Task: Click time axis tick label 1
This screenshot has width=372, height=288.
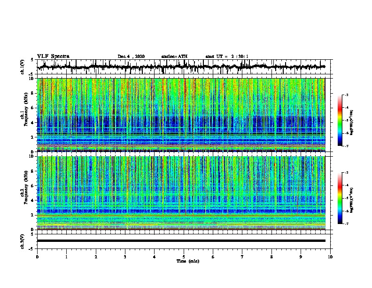Action: pos(66,257)
